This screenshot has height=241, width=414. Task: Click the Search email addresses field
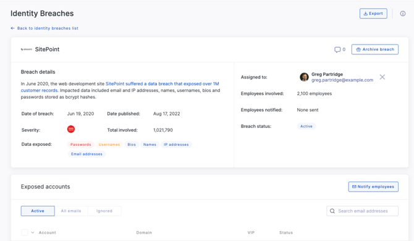pos(363,211)
